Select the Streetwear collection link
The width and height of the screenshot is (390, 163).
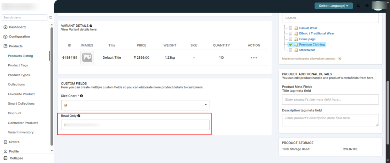tap(307, 50)
